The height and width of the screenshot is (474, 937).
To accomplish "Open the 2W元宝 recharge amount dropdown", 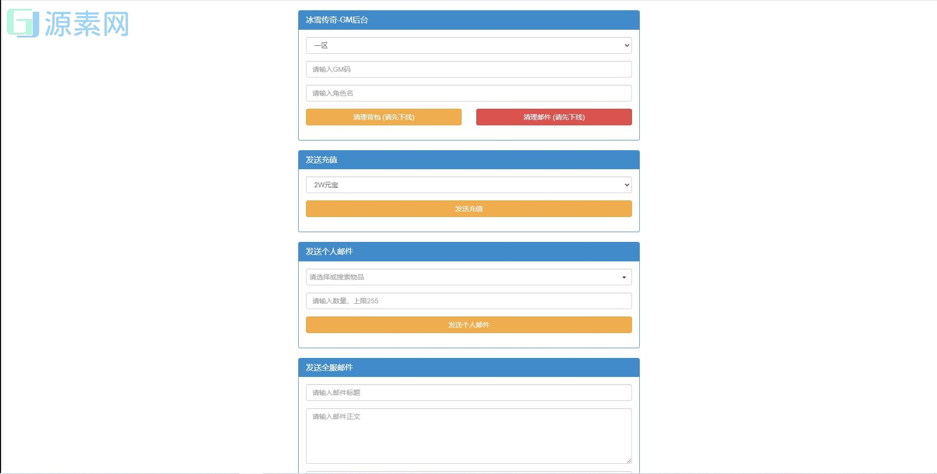I will pyautogui.click(x=468, y=184).
